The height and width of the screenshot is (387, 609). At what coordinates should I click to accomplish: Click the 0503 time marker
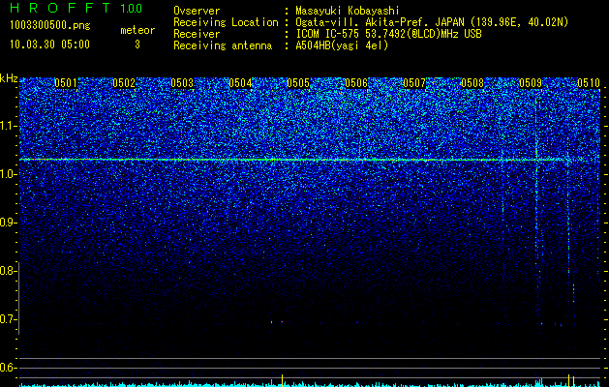(x=182, y=83)
